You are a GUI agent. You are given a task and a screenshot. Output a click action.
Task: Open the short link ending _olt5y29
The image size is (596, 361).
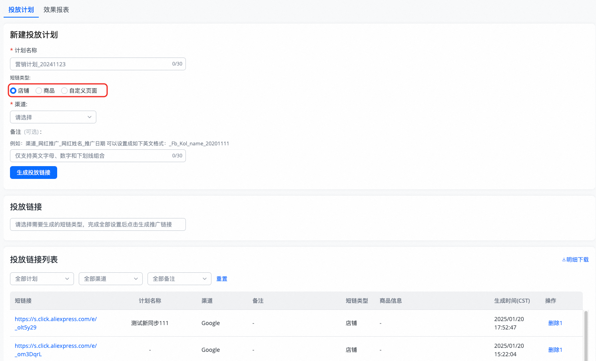(x=56, y=323)
